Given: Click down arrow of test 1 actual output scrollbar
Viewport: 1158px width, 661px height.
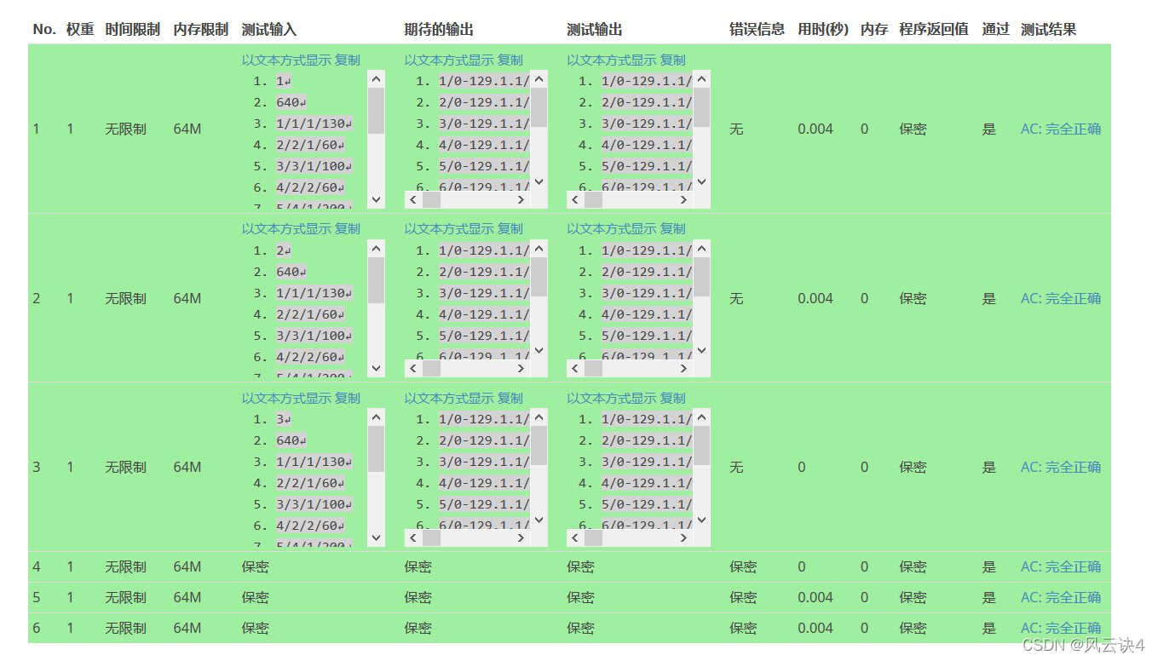Looking at the screenshot, I should tap(702, 181).
